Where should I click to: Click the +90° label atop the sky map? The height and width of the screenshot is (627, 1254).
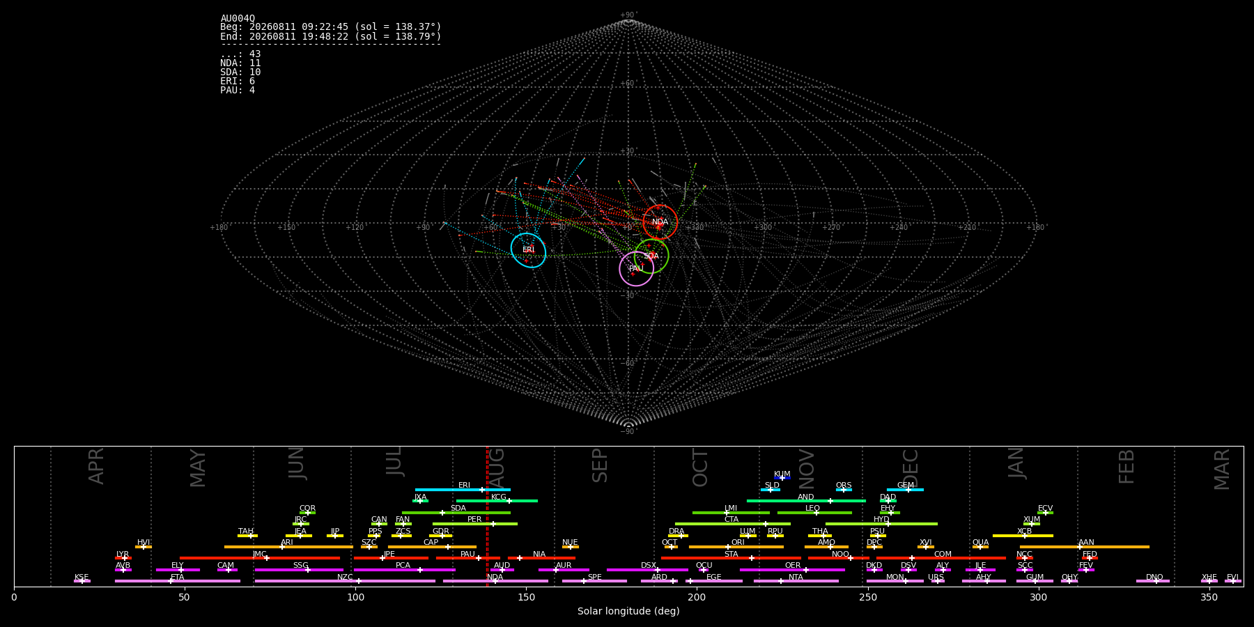pos(628,15)
